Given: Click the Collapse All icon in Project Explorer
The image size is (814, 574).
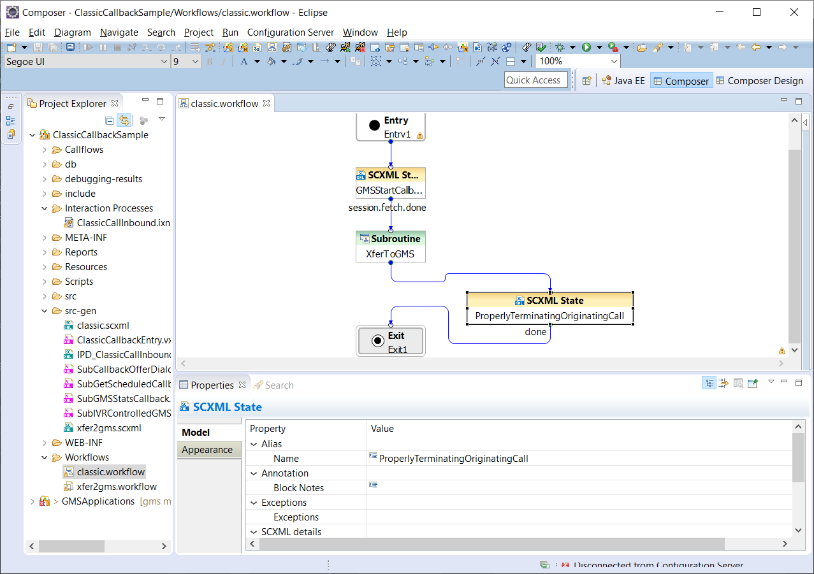Looking at the screenshot, I should click(110, 120).
